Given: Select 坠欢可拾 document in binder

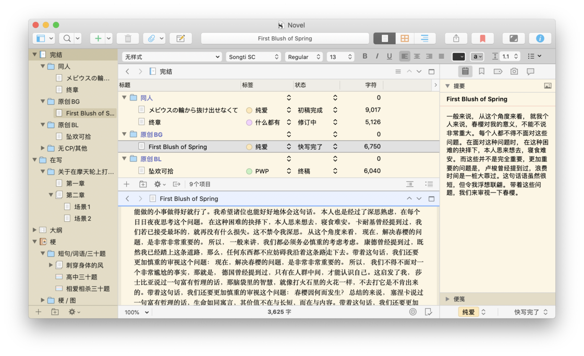Looking at the screenshot, I should click(78, 136).
